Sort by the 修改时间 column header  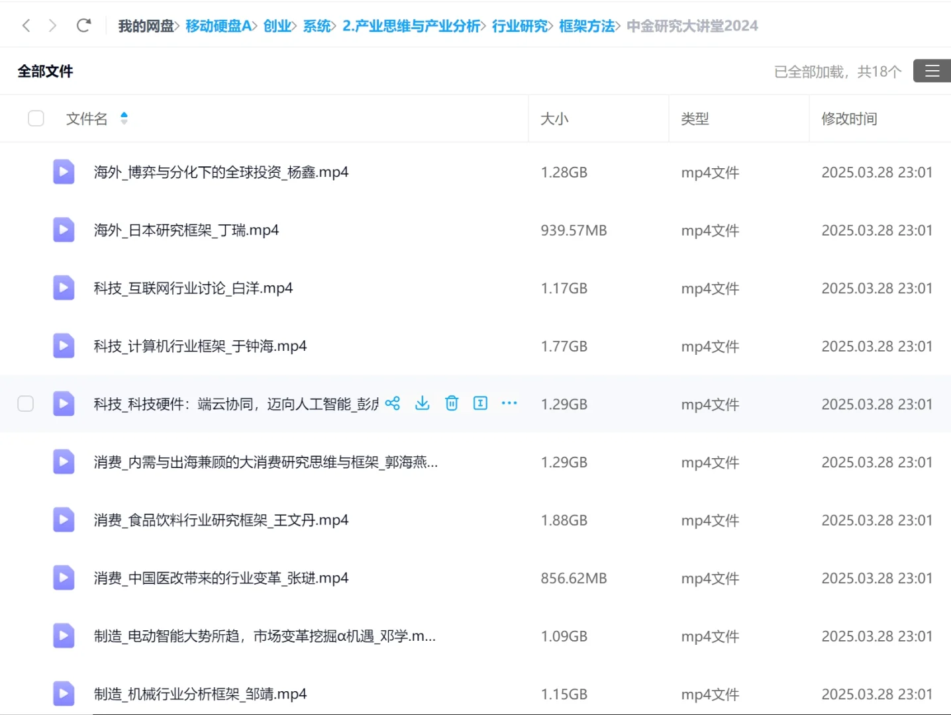(849, 119)
